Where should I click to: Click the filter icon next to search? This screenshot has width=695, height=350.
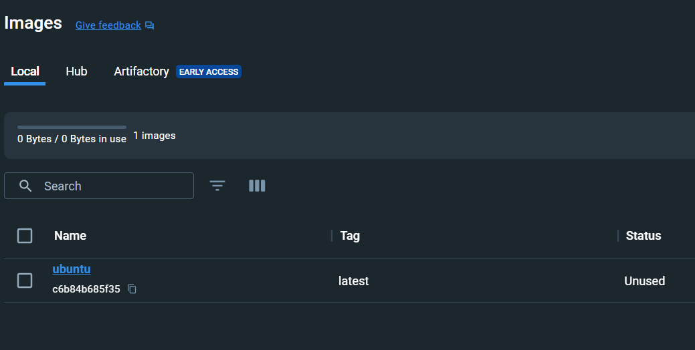pyautogui.click(x=217, y=186)
